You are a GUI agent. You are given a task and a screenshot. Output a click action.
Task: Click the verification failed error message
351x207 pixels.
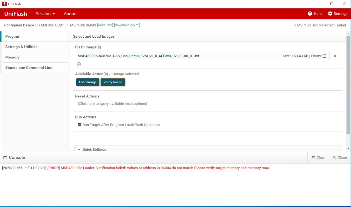(158, 168)
